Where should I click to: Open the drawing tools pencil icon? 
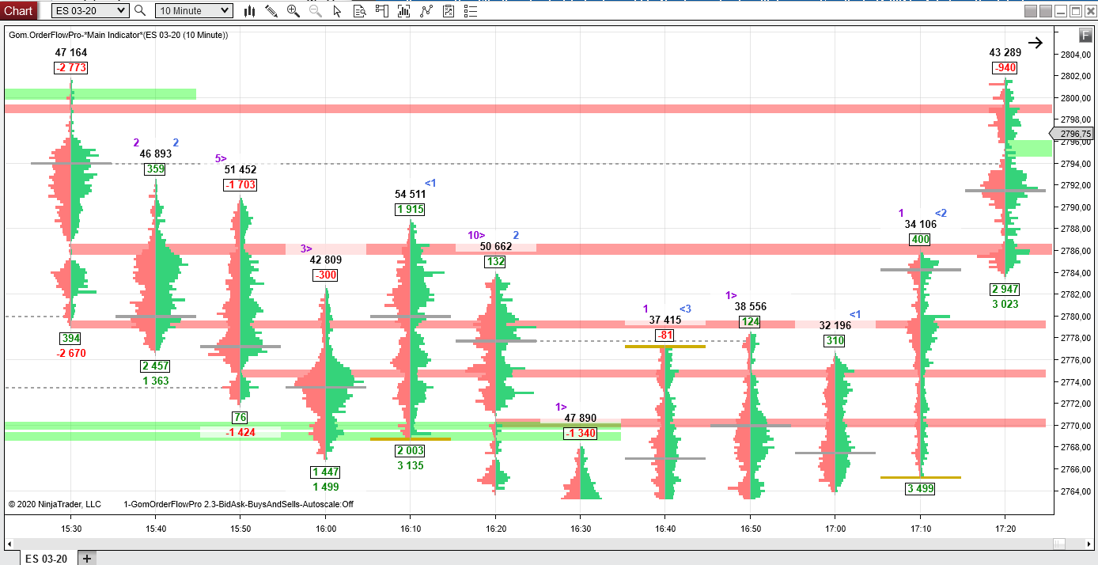271,11
